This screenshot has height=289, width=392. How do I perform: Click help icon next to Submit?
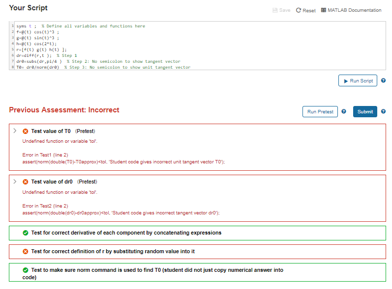click(x=383, y=111)
